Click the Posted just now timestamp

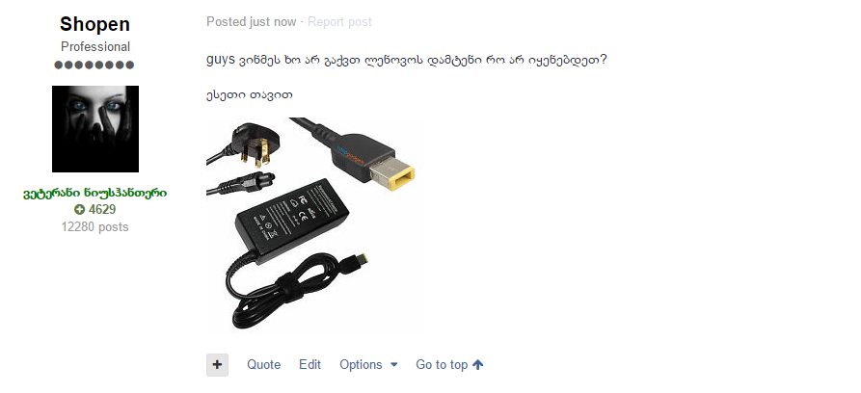pyautogui.click(x=251, y=22)
